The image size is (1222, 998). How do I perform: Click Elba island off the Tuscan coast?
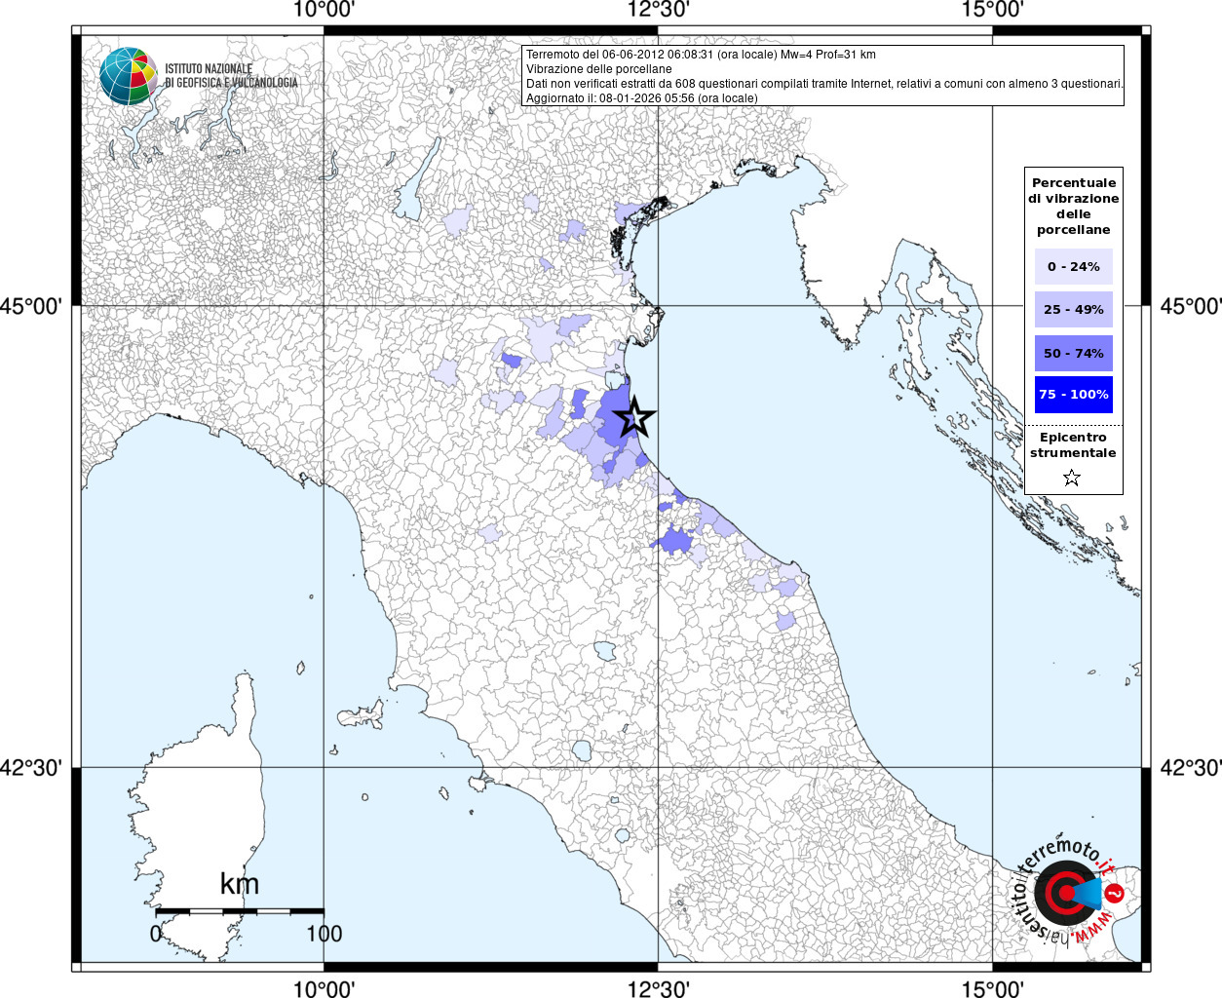click(x=362, y=714)
